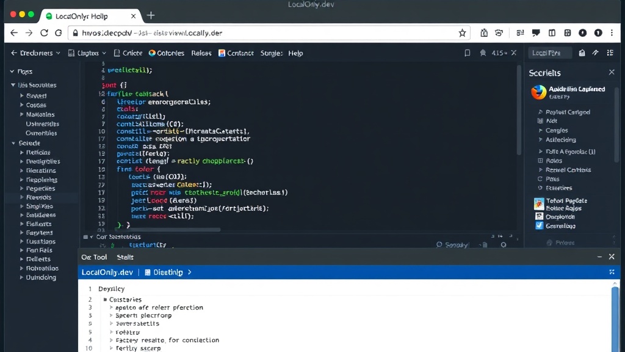Click the icon beside 'Nct' in side panel
The image size is (625, 352).
pos(540,121)
